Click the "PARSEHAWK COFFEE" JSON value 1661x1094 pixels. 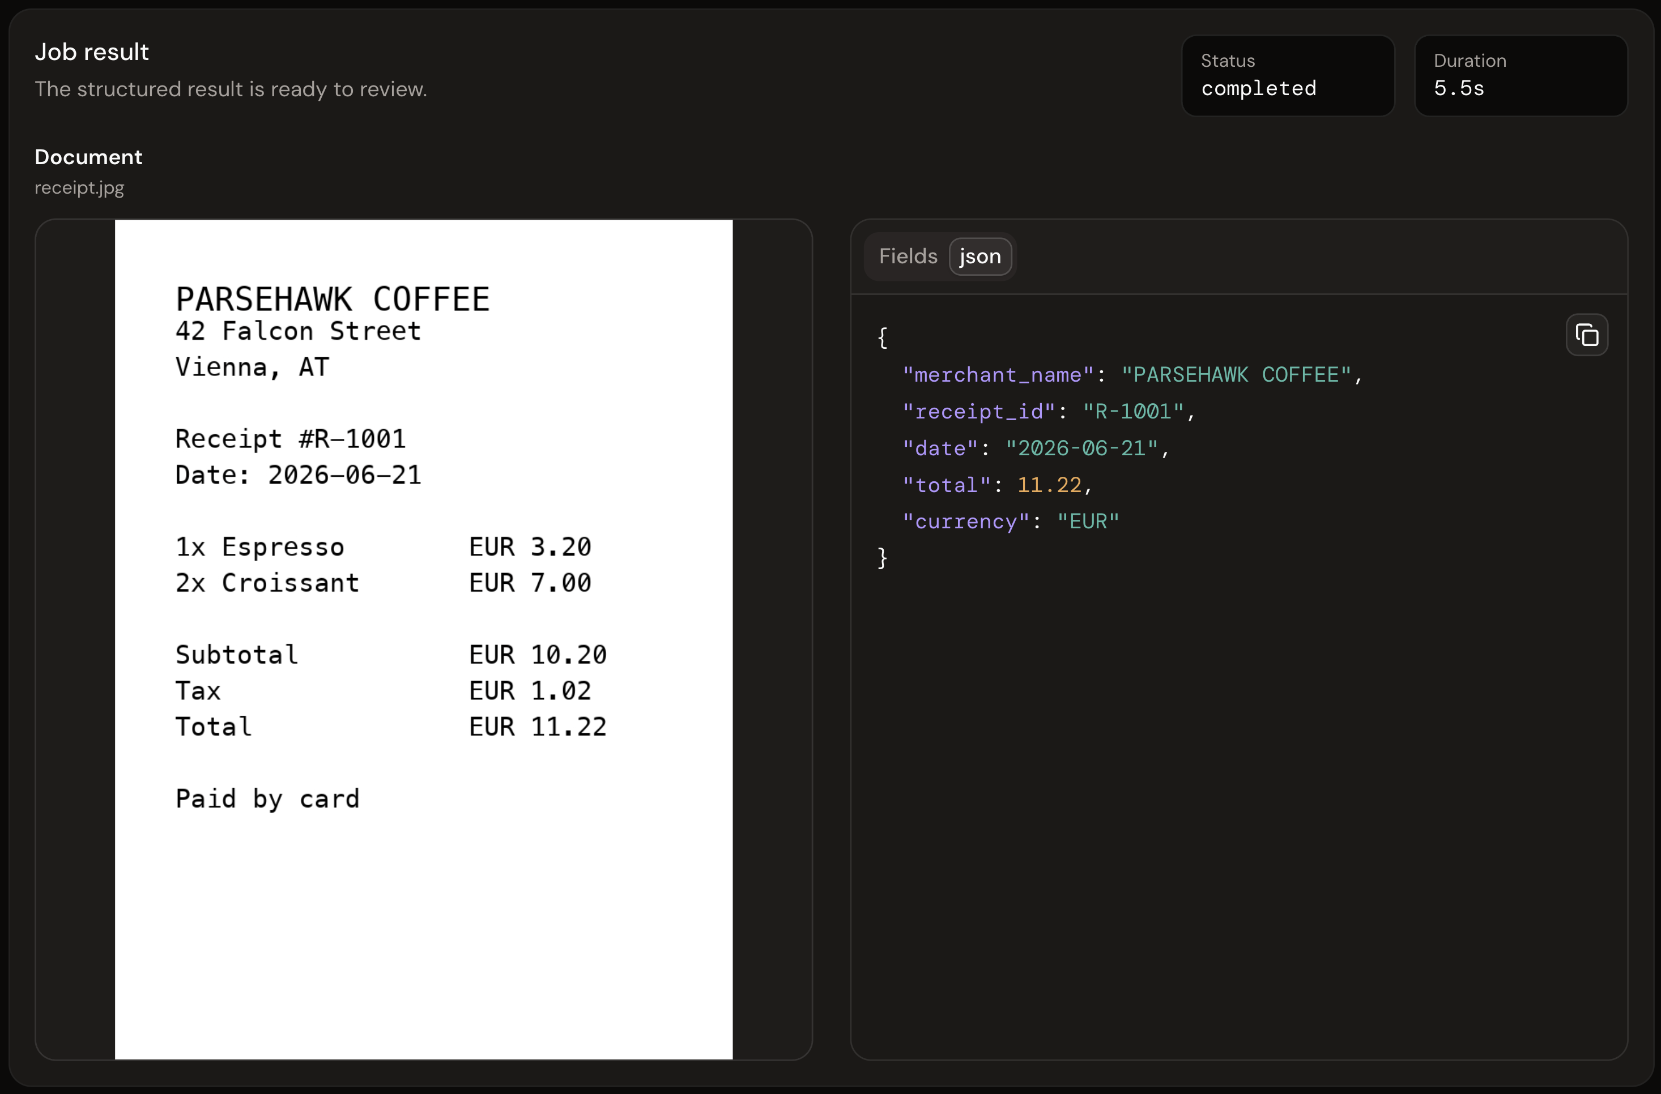[1236, 375]
